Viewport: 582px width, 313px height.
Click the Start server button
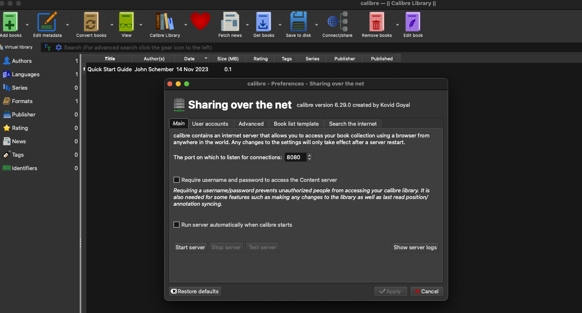tap(190, 247)
